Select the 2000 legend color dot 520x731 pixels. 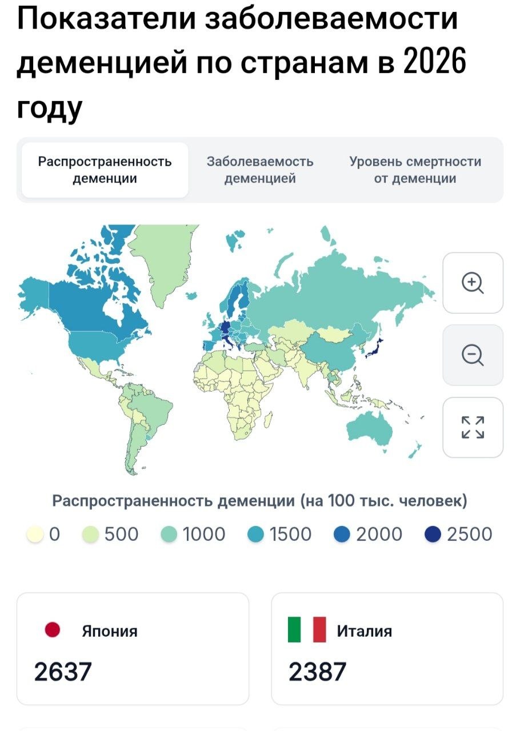[342, 535]
